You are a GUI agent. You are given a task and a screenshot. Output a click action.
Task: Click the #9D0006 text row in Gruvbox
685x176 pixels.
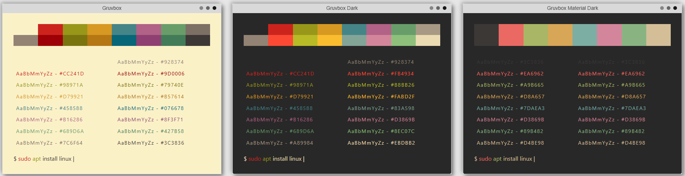tap(151, 74)
